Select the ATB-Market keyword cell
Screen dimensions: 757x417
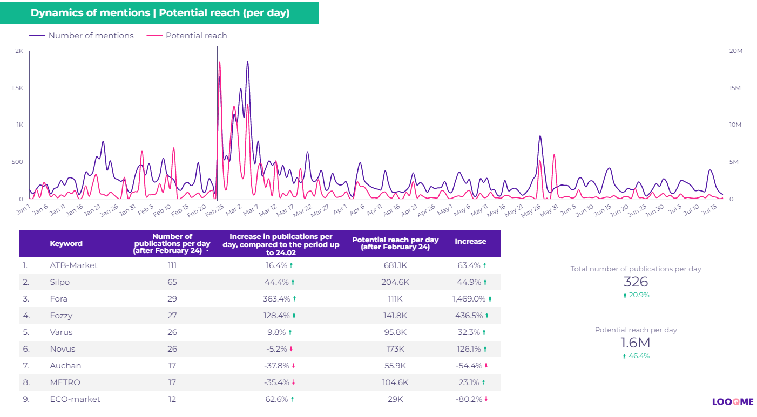point(73,265)
